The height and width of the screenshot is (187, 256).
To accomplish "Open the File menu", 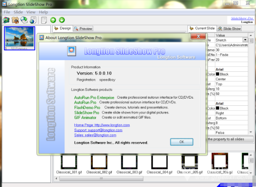I will [7, 12].
